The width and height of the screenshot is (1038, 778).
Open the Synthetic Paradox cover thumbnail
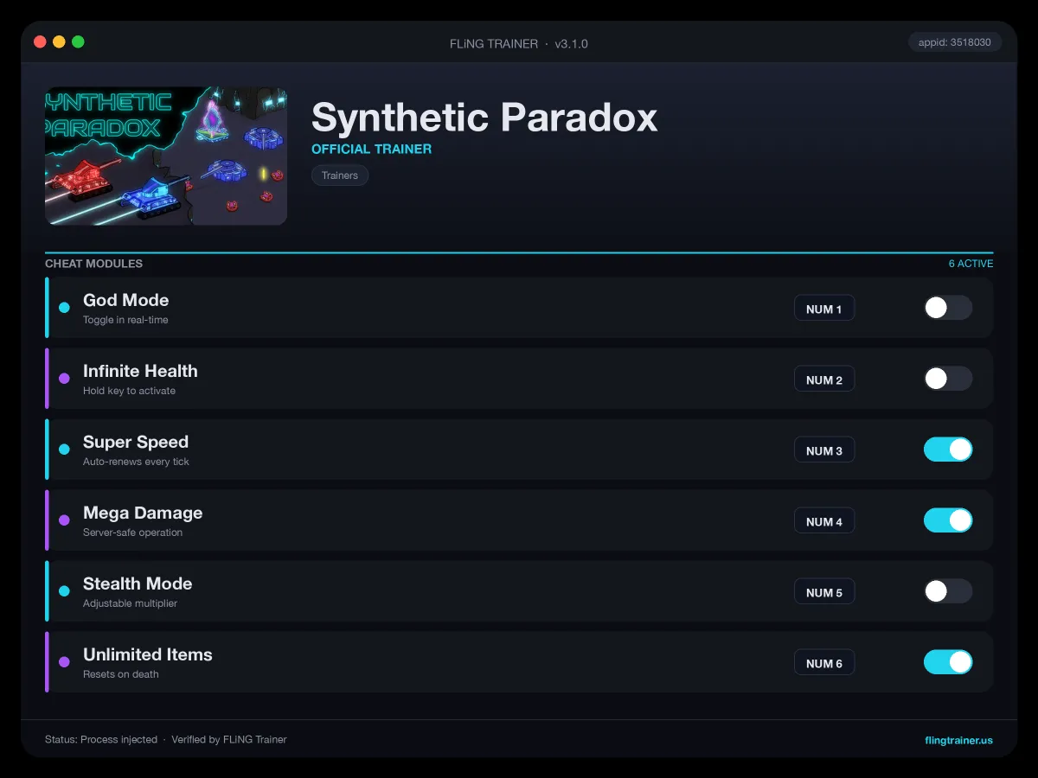click(166, 156)
